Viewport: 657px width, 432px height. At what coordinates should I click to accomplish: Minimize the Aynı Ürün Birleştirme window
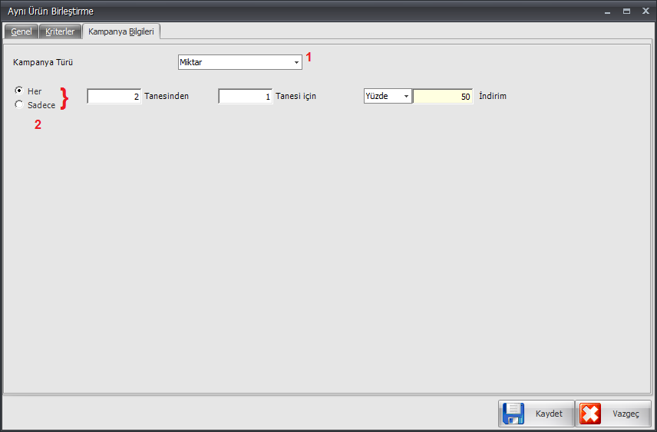tap(607, 12)
